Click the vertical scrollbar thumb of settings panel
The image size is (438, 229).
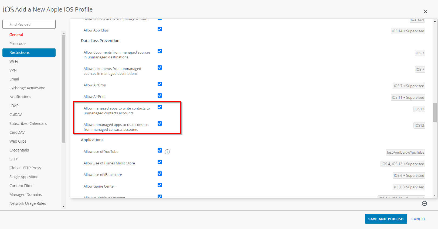pos(435,112)
